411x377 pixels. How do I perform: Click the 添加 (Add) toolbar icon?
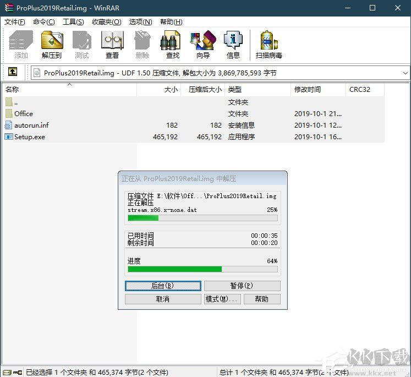(x=21, y=40)
